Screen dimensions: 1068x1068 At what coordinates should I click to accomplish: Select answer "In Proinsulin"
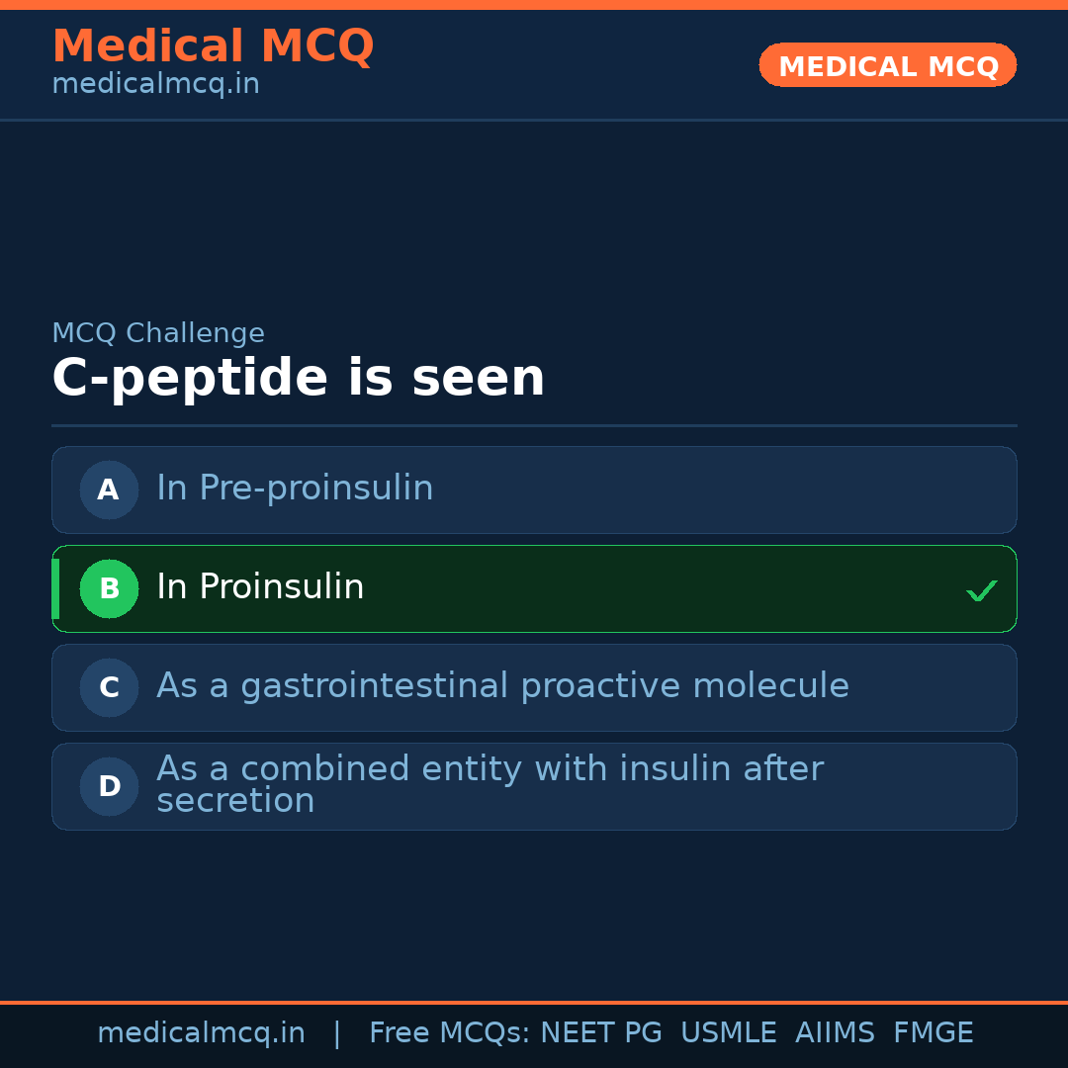tap(260, 587)
